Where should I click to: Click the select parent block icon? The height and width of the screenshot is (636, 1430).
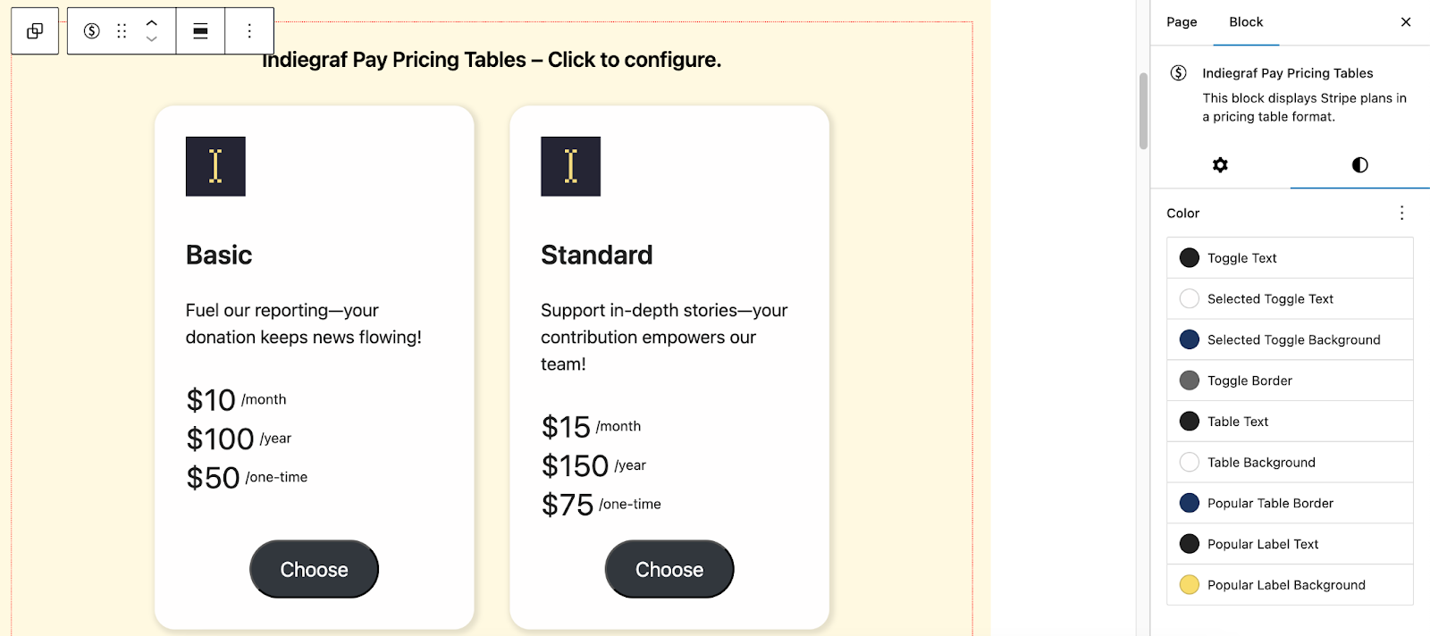35,31
